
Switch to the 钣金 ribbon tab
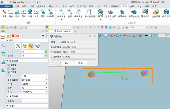click(x=51, y=7)
